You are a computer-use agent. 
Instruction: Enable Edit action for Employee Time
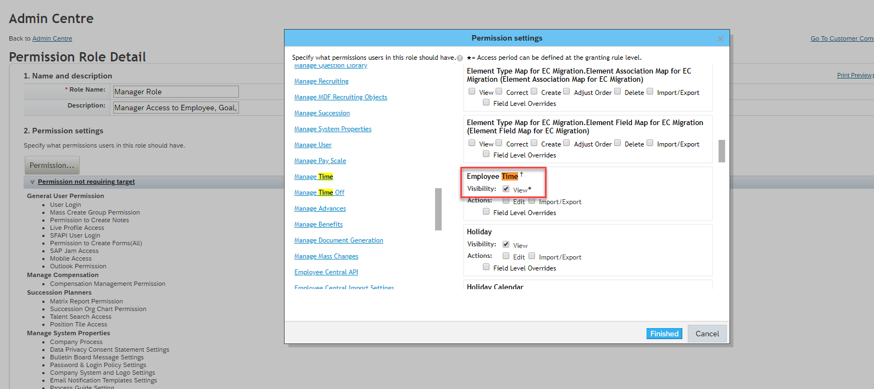click(506, 201)
